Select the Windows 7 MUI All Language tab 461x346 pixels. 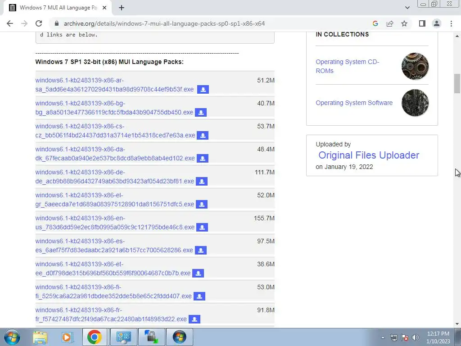point(58,8)
